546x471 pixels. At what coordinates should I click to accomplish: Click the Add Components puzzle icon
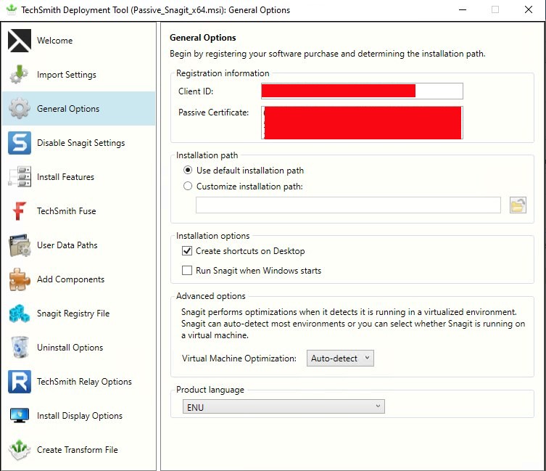click(x=20, y=279)
